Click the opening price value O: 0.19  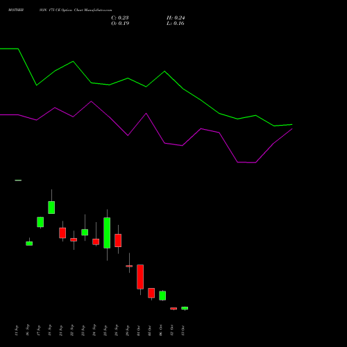pos(120,24)
